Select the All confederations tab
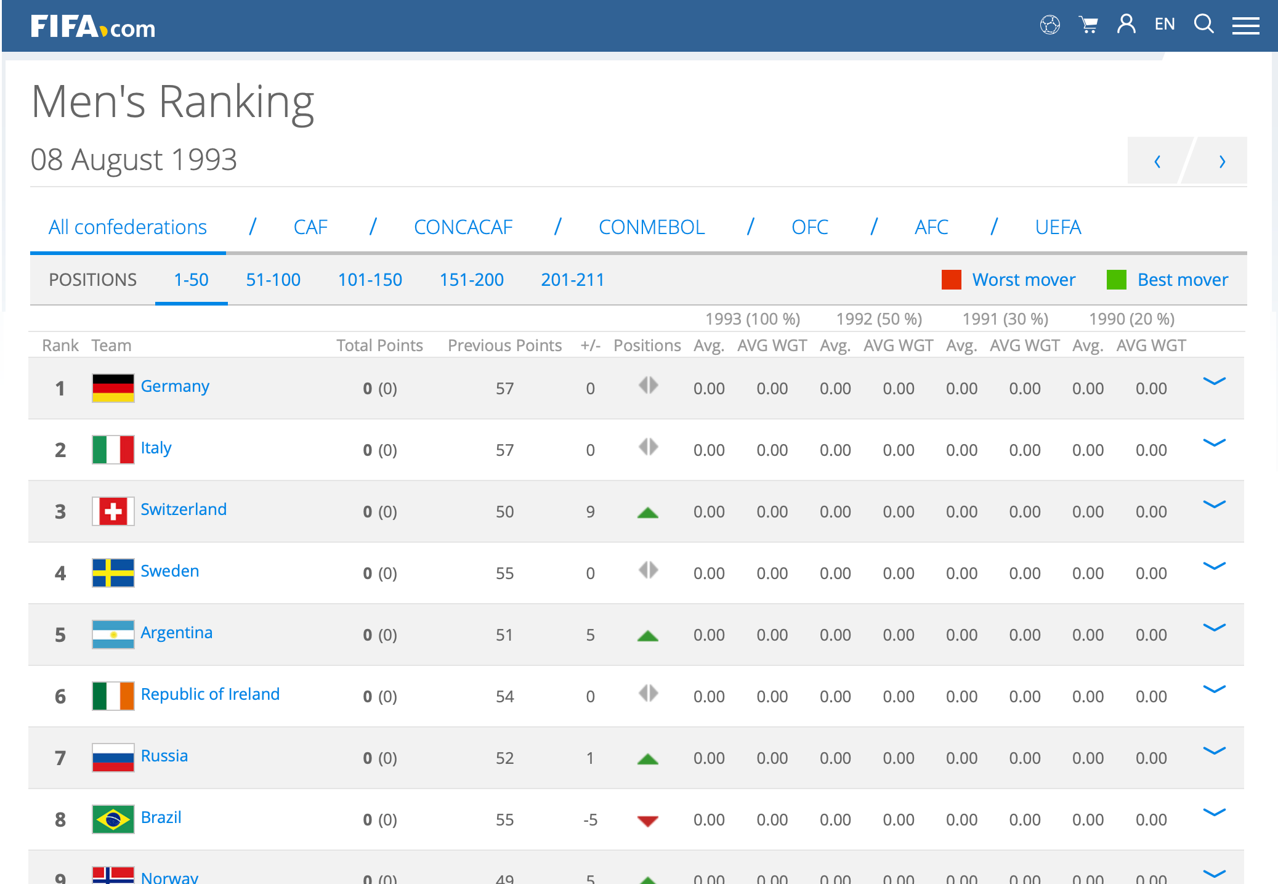Viewport: 1278px width, 884px height. tap(127, 227)
